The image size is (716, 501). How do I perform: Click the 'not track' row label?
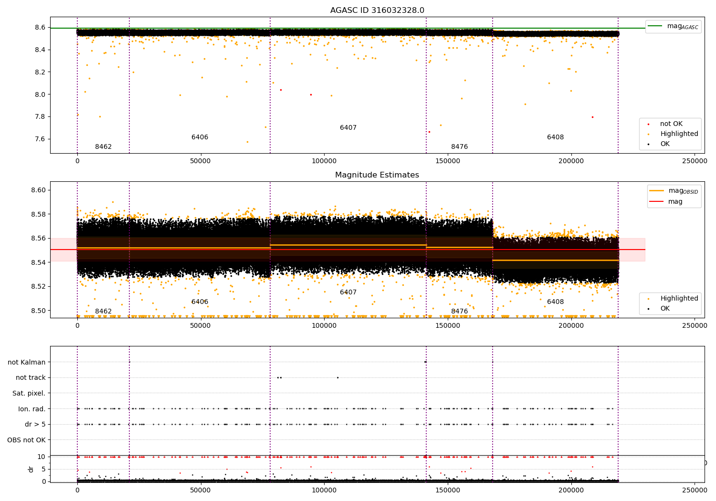tap(31, 377)
